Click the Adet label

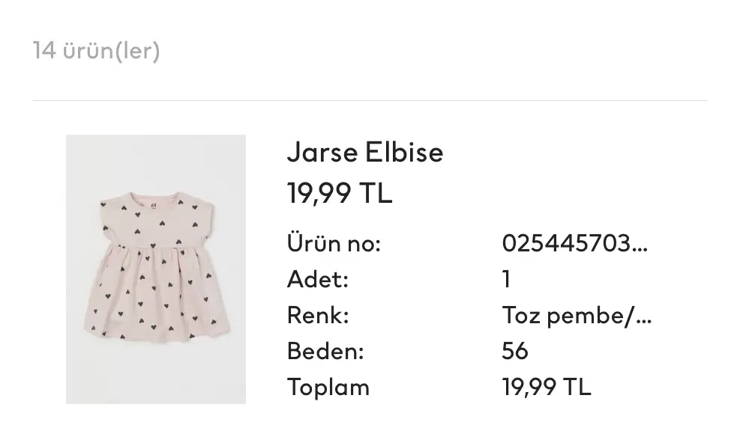click(x=318, y=280)
